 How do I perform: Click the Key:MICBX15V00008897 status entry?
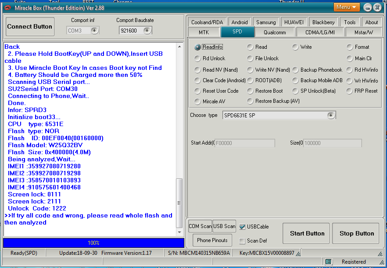(267, 253)
